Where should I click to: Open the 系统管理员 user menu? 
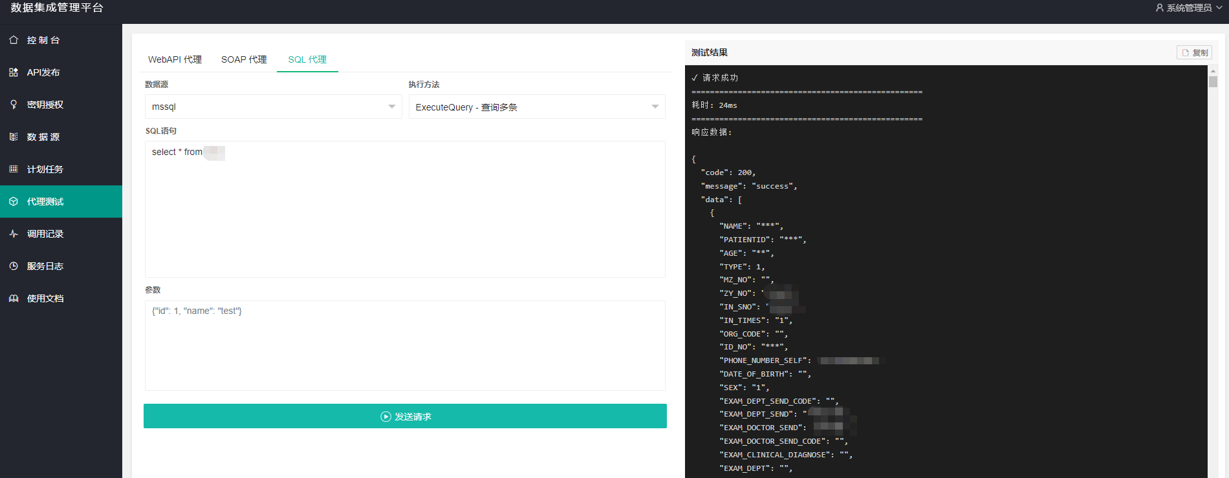tap(1188, 8)
